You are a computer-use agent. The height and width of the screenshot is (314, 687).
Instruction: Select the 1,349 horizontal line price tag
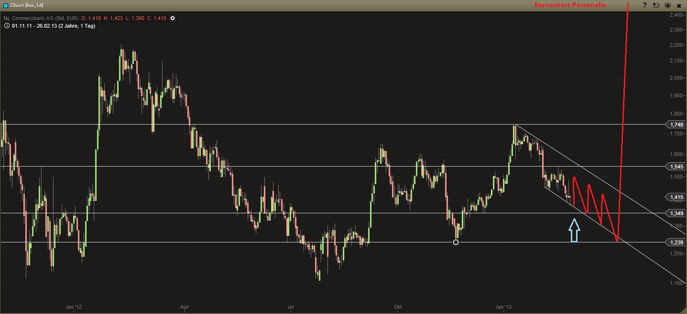tap(676, 213)
